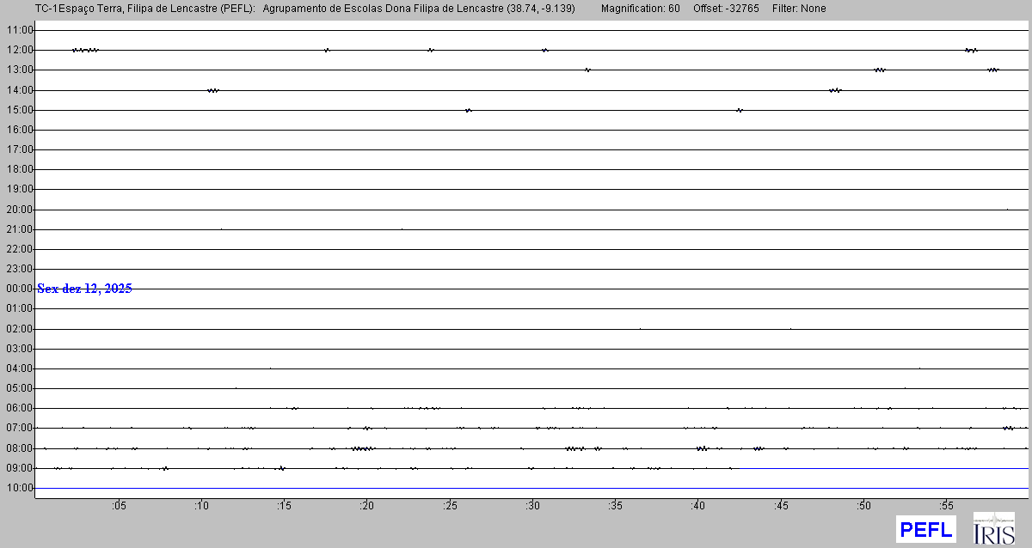
Task: Select the 00:00 hour label
Action: tap(19, 289)
